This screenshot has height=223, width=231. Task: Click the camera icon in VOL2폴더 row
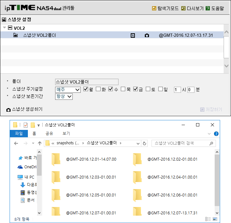[x=147, y=36]
